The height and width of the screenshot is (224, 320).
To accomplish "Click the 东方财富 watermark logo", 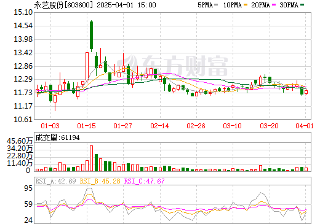I will click(172, 66).
